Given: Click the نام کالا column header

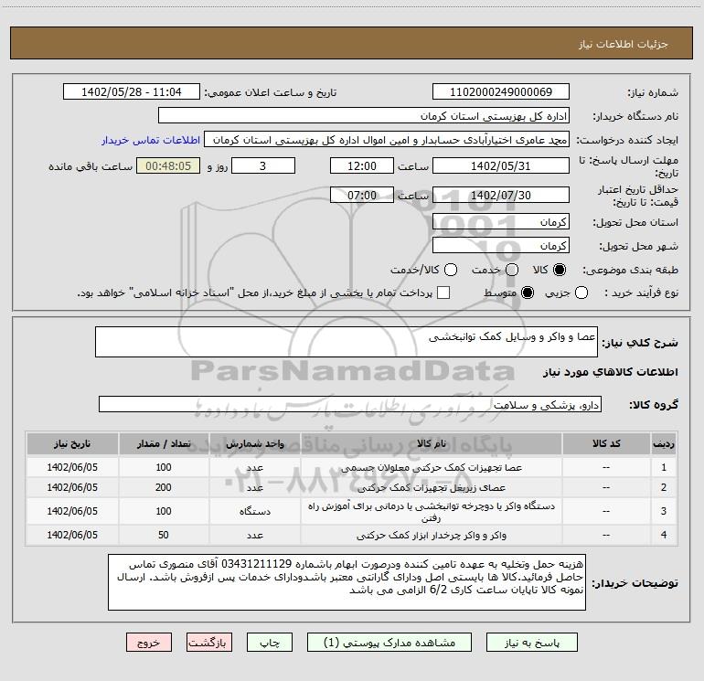Looking at the screenshot, I should coord(431,444).
